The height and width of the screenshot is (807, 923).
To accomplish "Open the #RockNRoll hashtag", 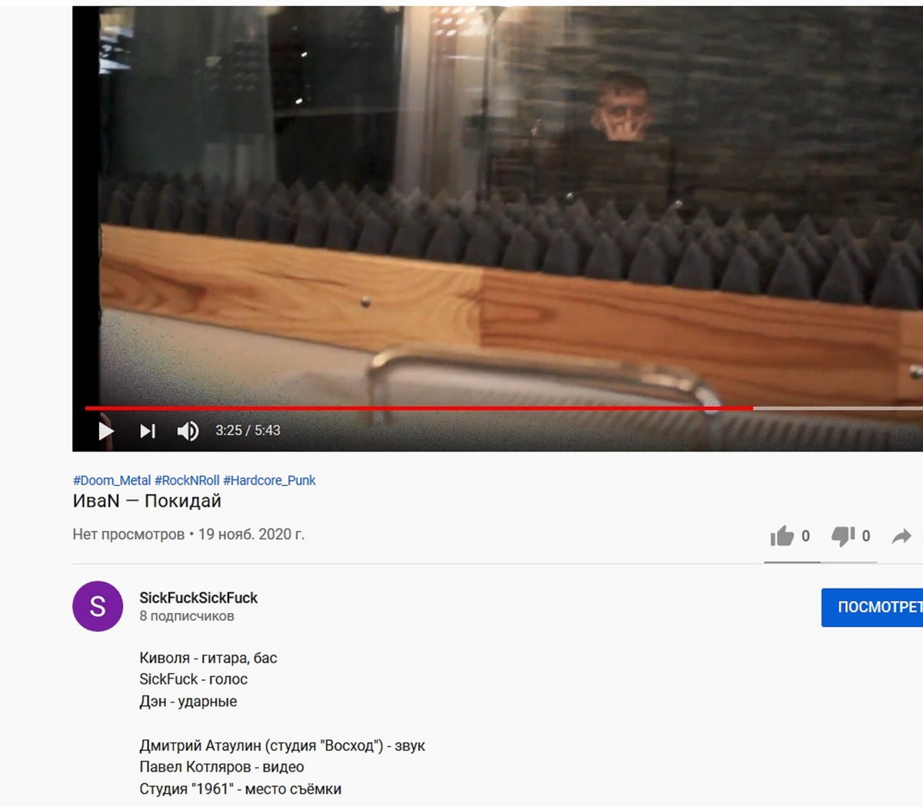I will pyautogui.click(x=187, y=480).
